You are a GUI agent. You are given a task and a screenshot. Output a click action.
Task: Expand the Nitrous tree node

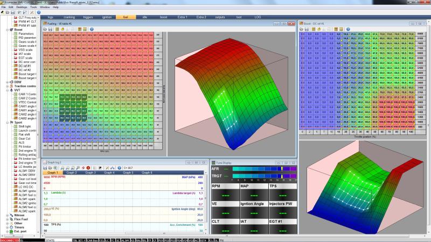pos(7,215)
